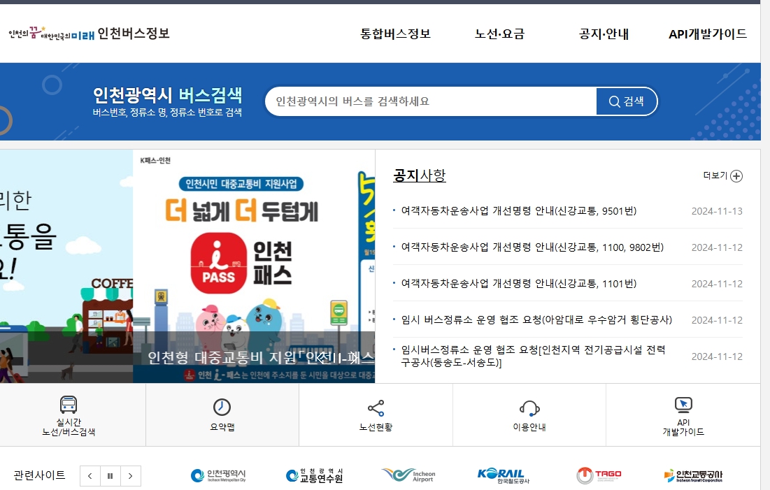
Task: Click the share-nodes icon for 노선현황
Action: pyautogui.click(x=376, y=408)
